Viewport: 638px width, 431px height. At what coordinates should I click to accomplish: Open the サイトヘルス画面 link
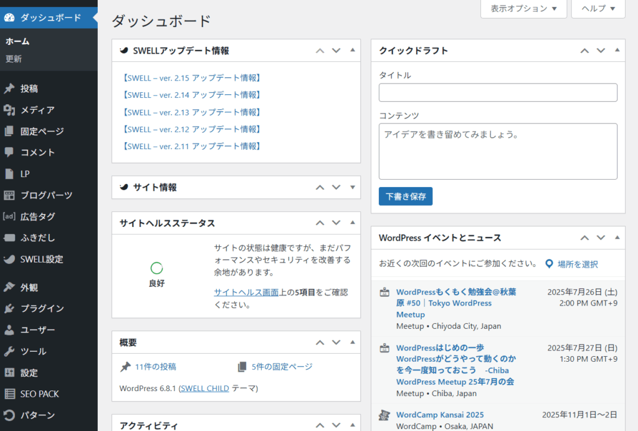tap(246, 292)
